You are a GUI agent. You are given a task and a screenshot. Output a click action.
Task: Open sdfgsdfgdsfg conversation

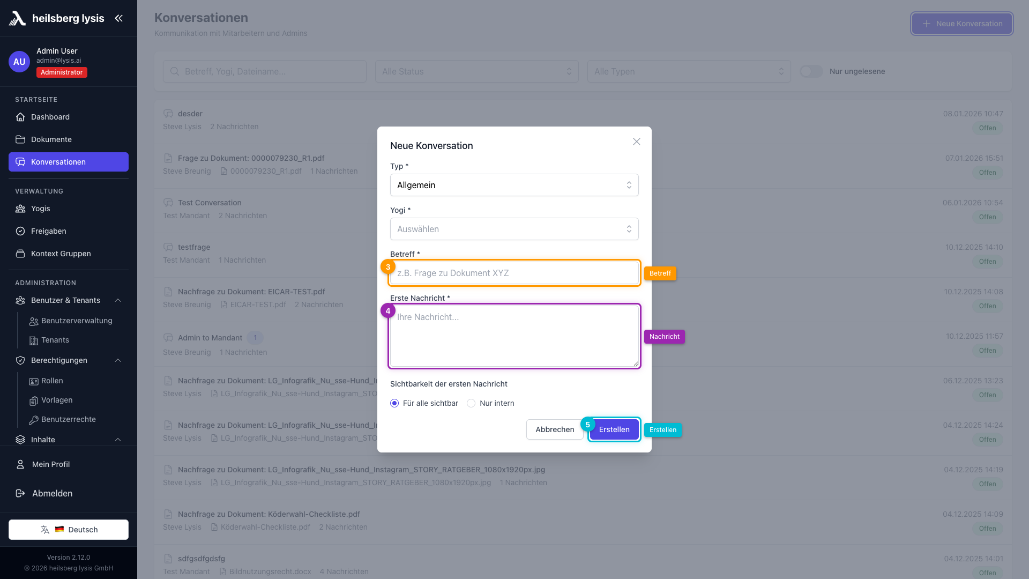pyautogui.click(x=583, y=562)
